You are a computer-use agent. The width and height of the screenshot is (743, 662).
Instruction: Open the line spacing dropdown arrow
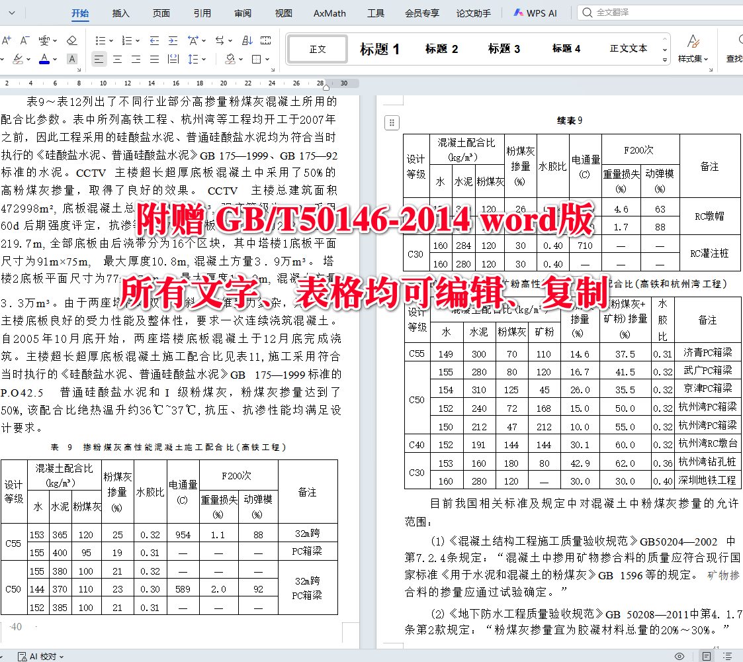[204, 60]
